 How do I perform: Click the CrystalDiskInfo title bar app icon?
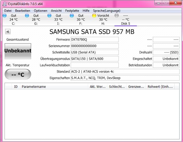5,4
